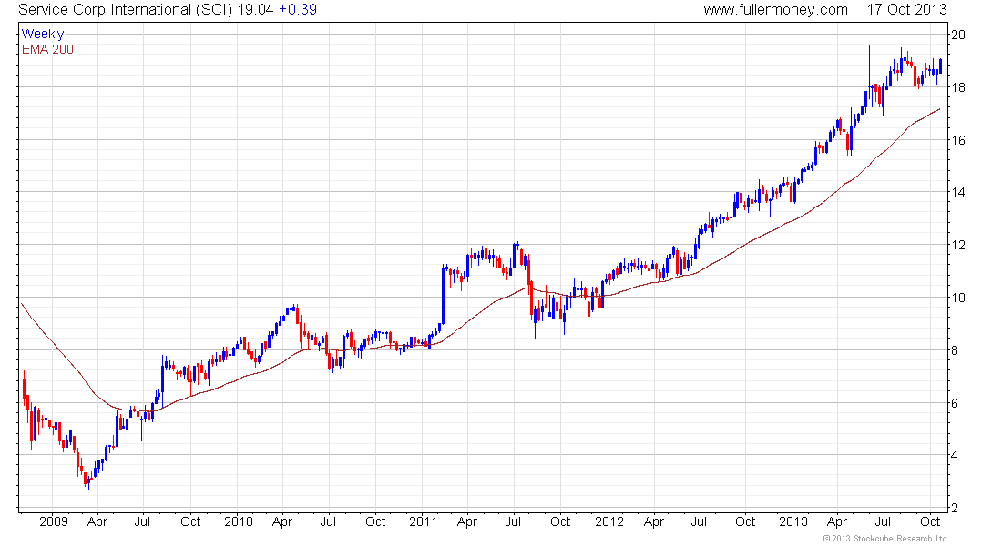Image resolution: width=1002 pixels, height=546 pixels.
Task: Click the 18 price axis label
Action: point(958,87)
